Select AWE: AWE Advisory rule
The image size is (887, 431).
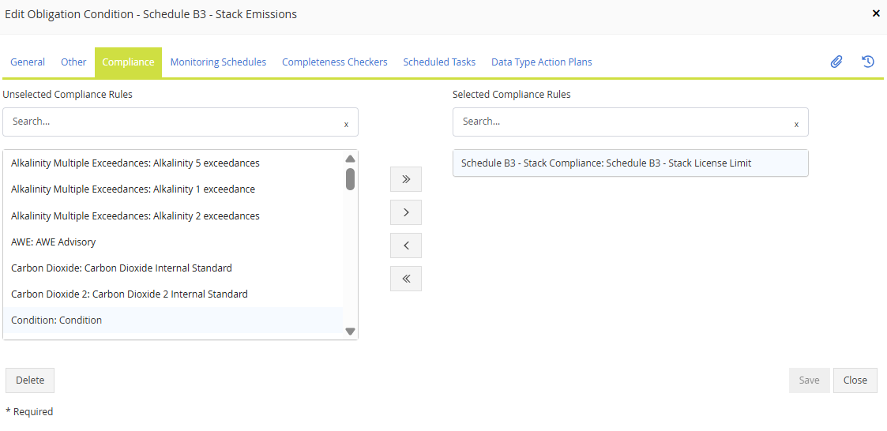pyautogui.click(x=54, y=242)
